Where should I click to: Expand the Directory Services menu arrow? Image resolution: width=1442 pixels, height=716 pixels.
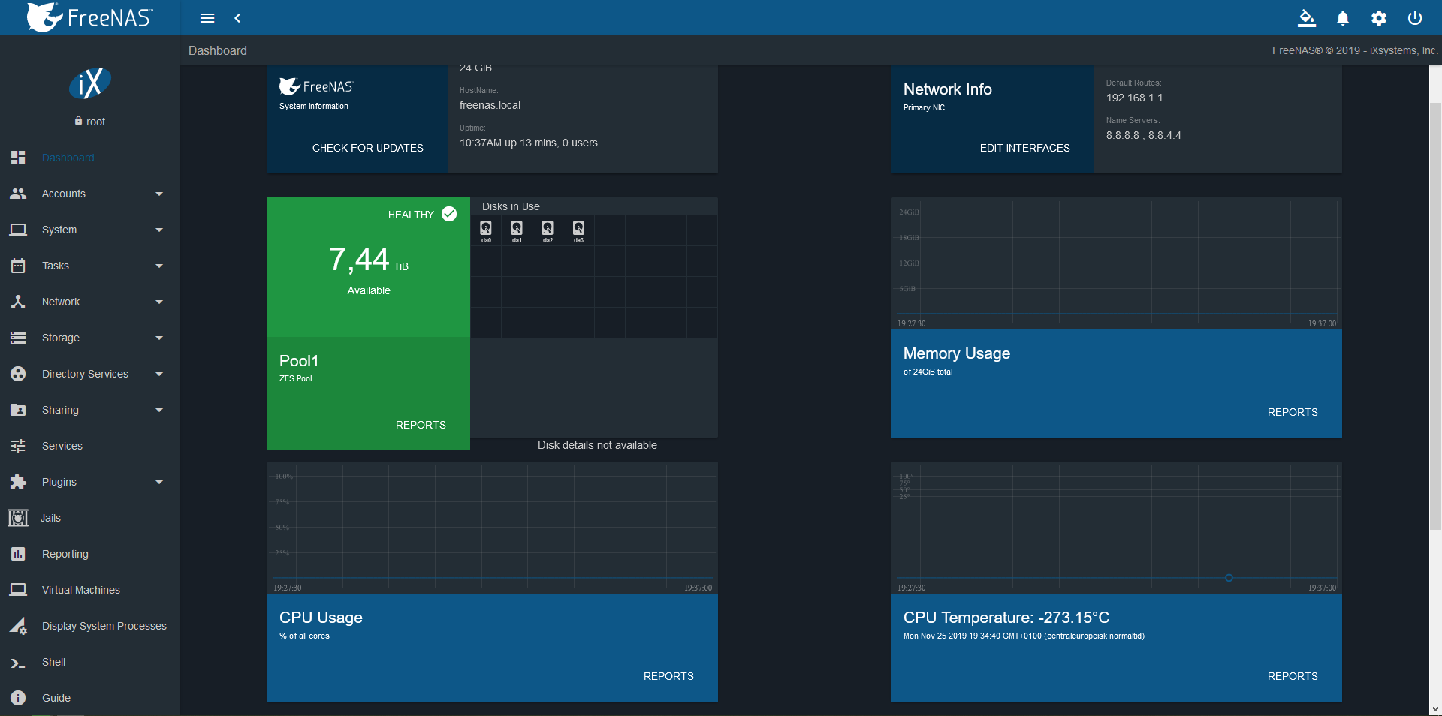pos(159,374)
